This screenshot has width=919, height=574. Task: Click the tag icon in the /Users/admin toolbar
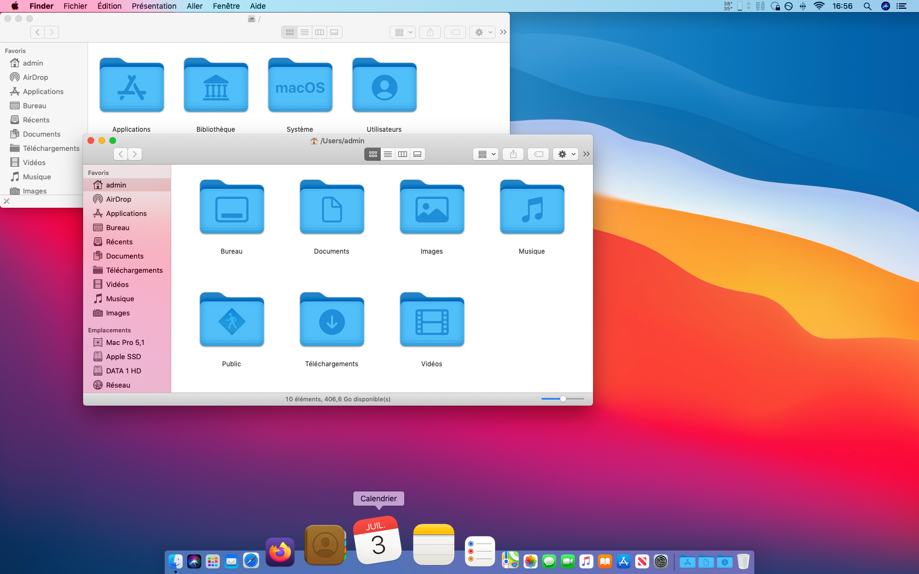(x=538, y=154)
